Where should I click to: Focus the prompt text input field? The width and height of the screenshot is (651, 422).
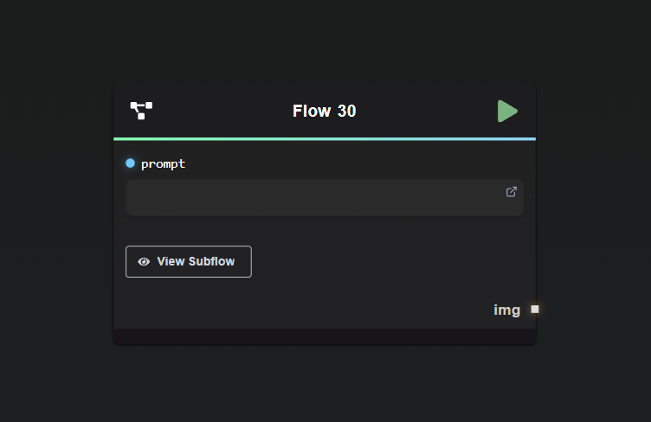pos(312,198)
